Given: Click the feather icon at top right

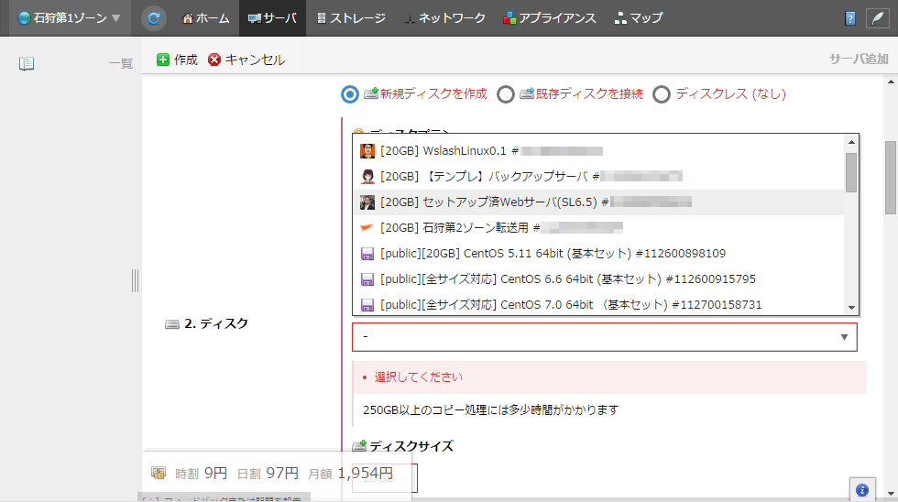Looking at the screenshot, I should pos(879,18).
